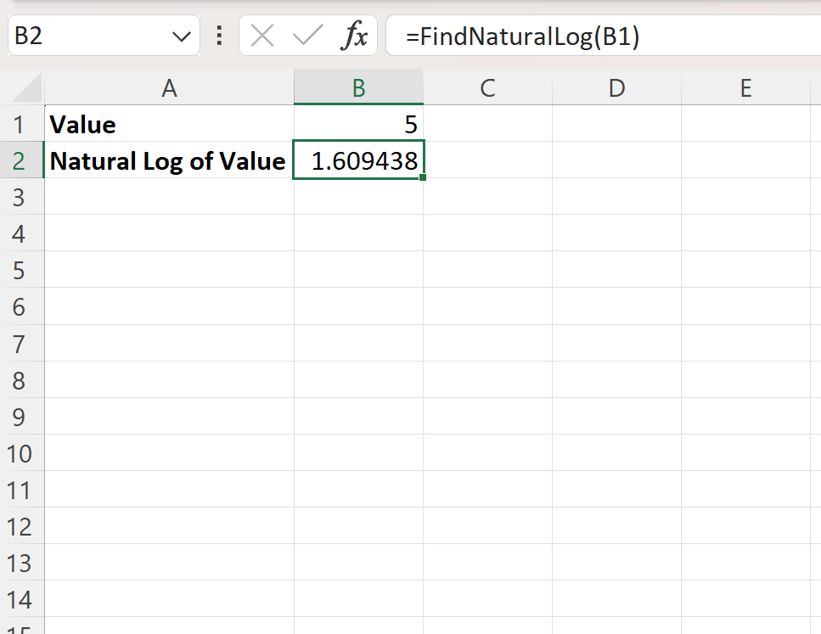Click the fx Insert Function icon
The width and height of the screenshot is (821, 634).
(357, 36)
